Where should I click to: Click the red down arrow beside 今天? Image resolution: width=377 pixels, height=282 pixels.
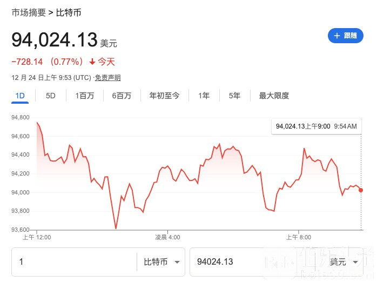(x=92, y=62)
